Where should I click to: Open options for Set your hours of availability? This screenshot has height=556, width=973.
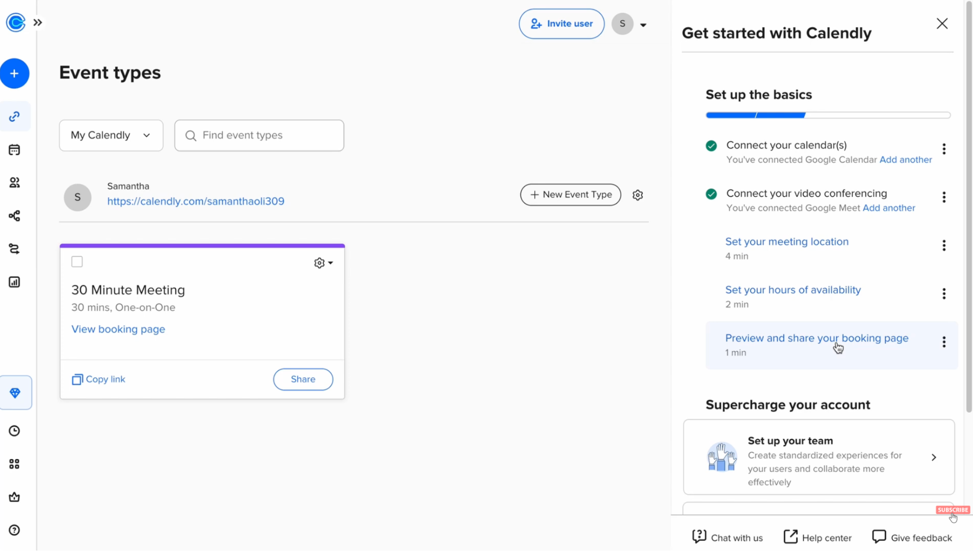pos(944,294)
